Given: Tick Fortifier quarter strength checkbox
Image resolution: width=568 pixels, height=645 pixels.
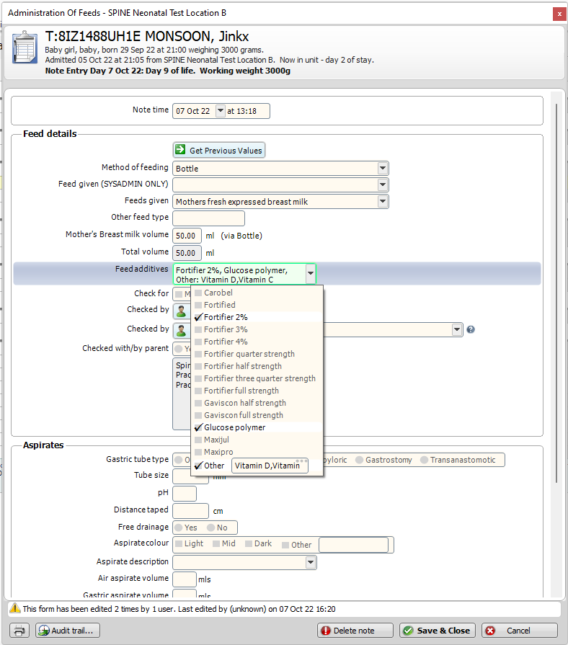Looking at the screenshot, I should coord(198,354).
